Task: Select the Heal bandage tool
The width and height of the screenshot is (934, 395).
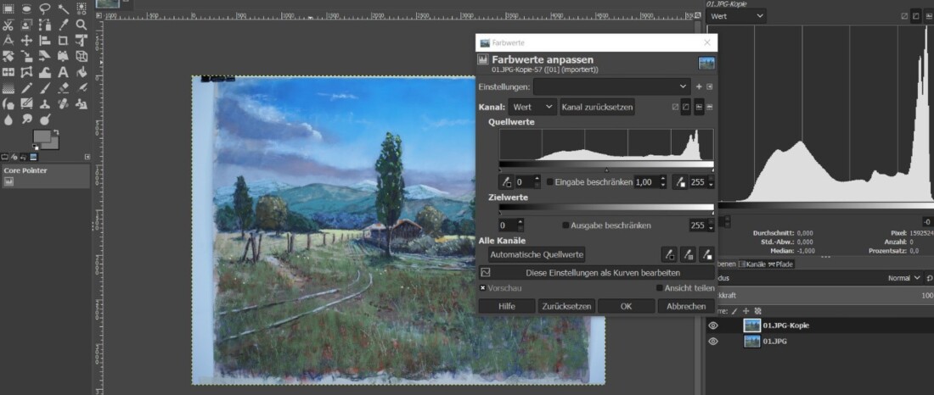Action: pos(63,104)
